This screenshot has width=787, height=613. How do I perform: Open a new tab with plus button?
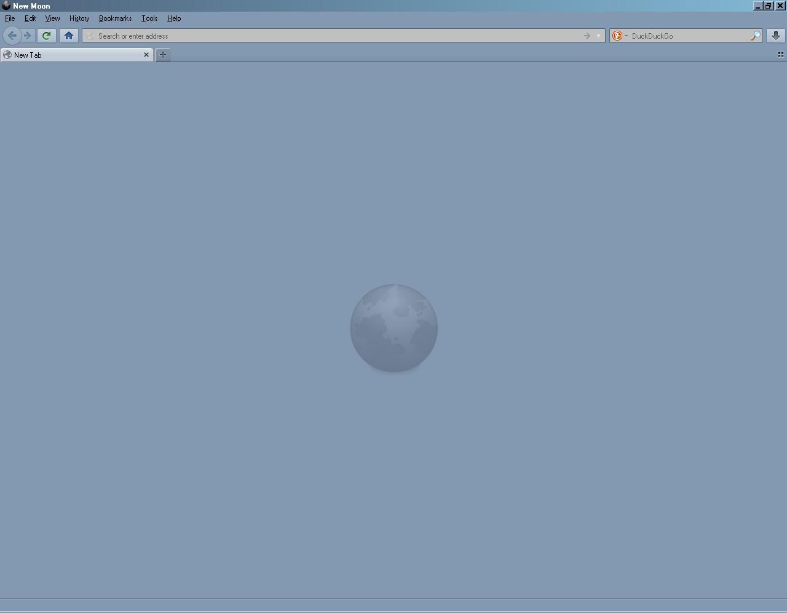point(163,55)
